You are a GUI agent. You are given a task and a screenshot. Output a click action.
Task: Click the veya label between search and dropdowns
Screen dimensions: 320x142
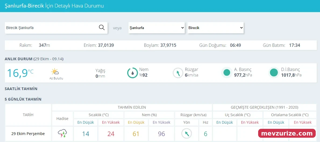coord(117,28)
